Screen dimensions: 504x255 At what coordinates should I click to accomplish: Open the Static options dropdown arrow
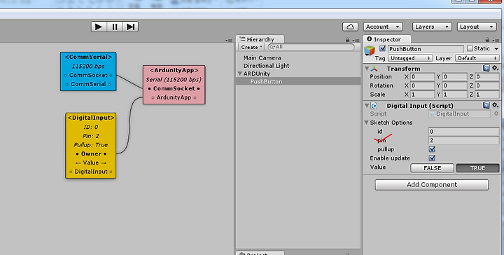click(496, 49)
